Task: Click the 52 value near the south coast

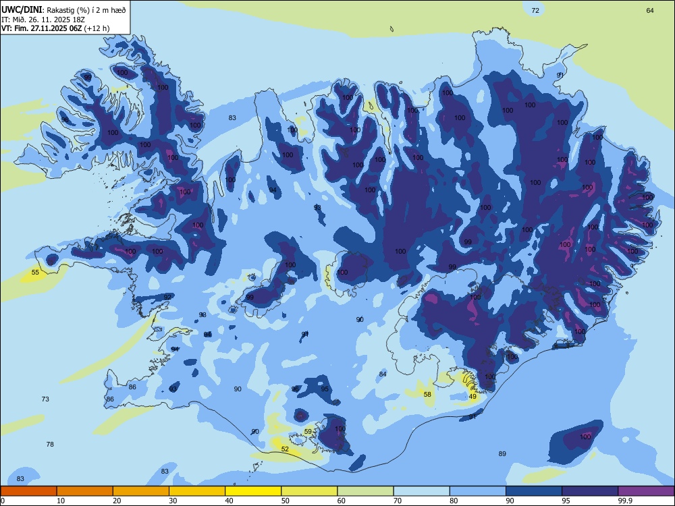Action: [285, 449]
